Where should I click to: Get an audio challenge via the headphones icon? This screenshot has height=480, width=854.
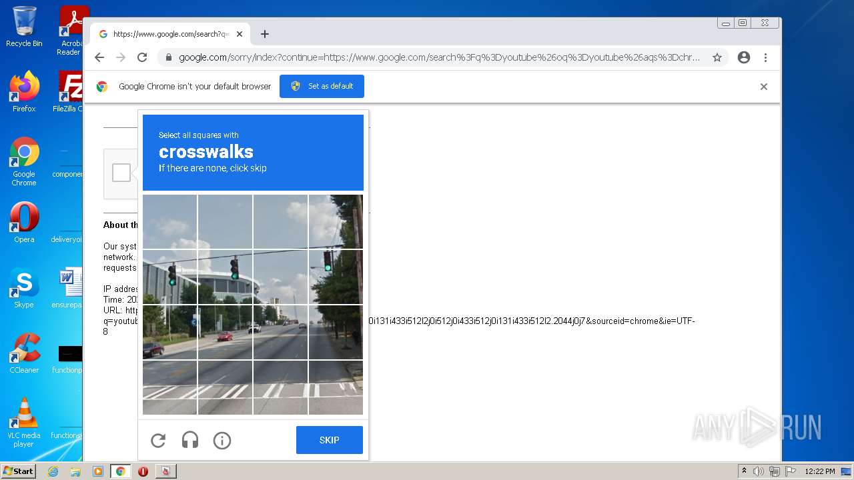click(190, 440)
